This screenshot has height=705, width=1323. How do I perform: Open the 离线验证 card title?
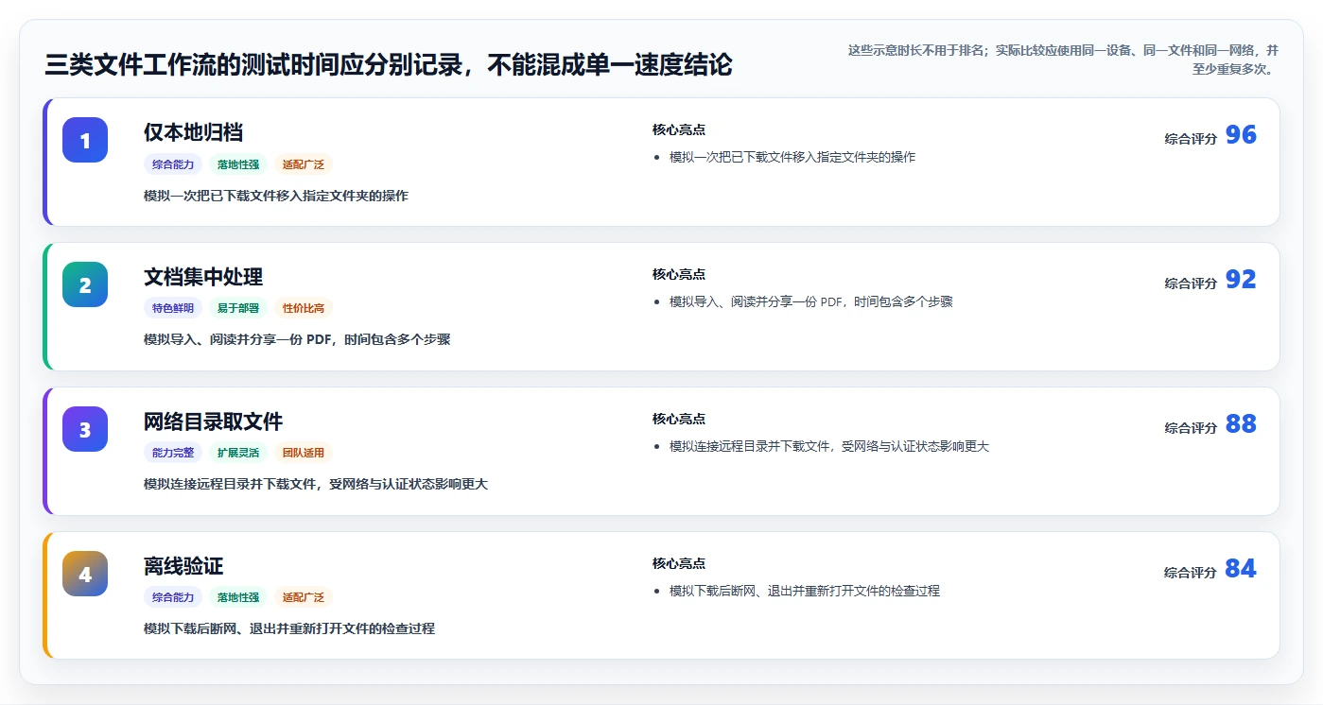(x=183, y=566)
